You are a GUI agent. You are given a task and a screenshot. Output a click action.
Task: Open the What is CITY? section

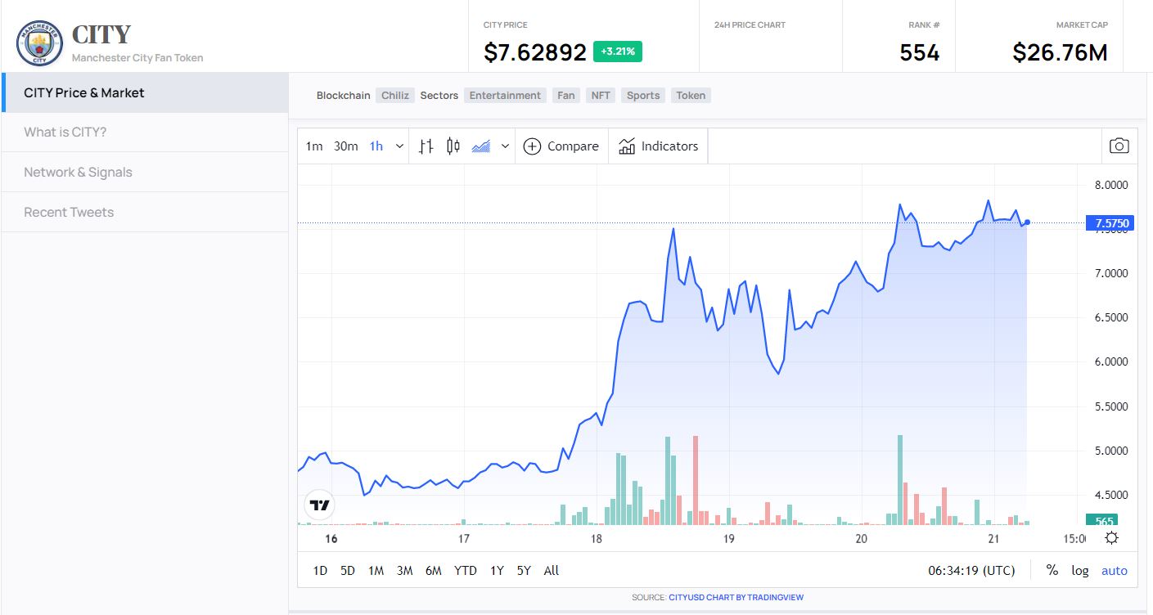click(145, 132)
